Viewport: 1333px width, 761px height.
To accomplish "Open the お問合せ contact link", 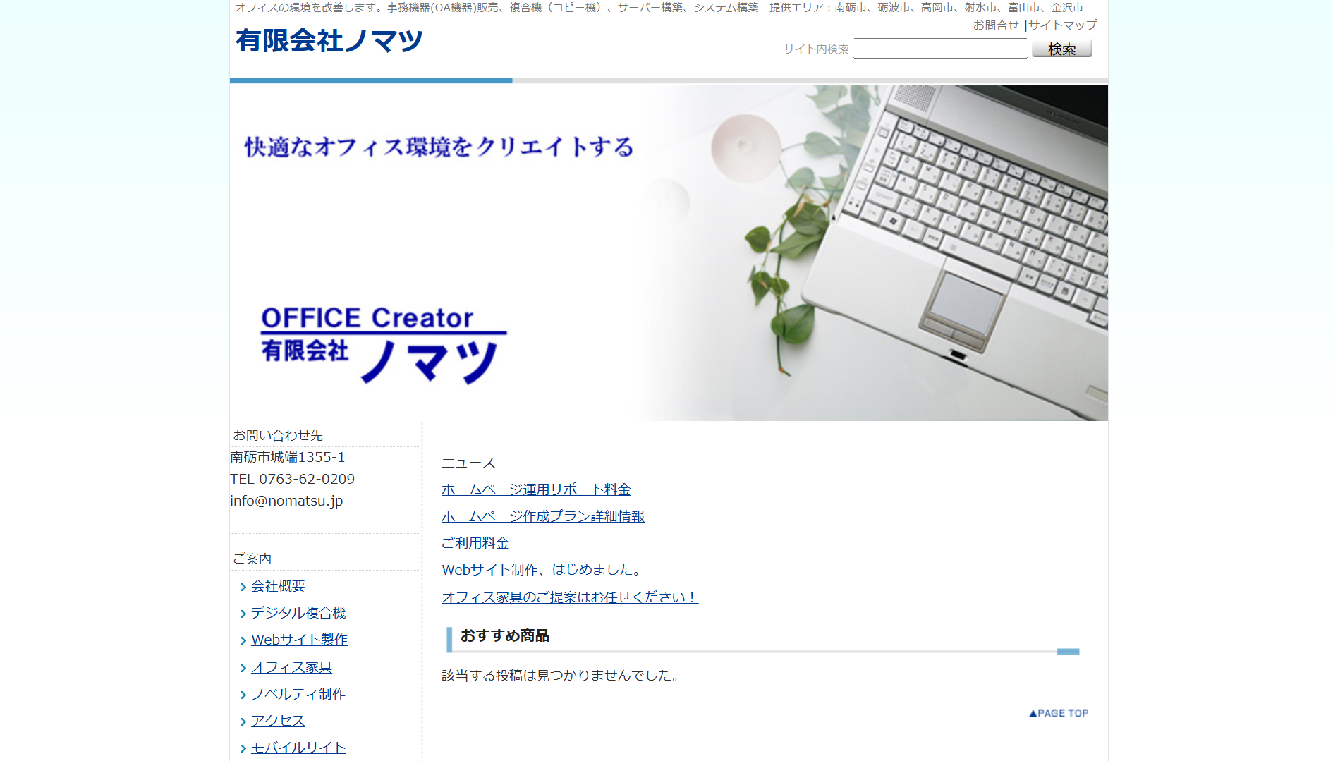I will (995, 25).
